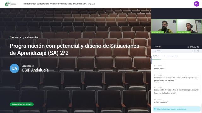Screen dimensions: 202x113
Task: Click the left webcam microphone indicator
Action: (x=174, y=22)
